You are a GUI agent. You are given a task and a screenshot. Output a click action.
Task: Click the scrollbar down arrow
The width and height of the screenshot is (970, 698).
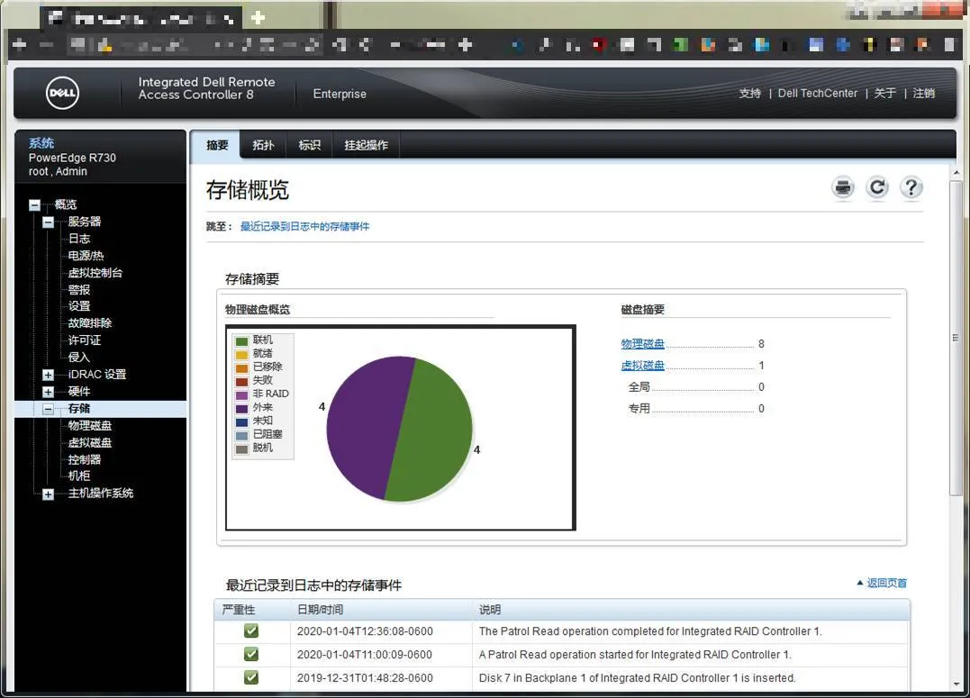pyautogui.click(x=956, y=684)
